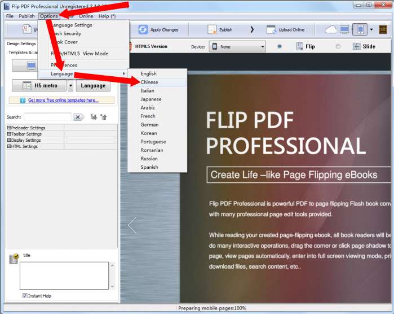
Task: Click the HTML5 Version label
Action: [151, 46]
